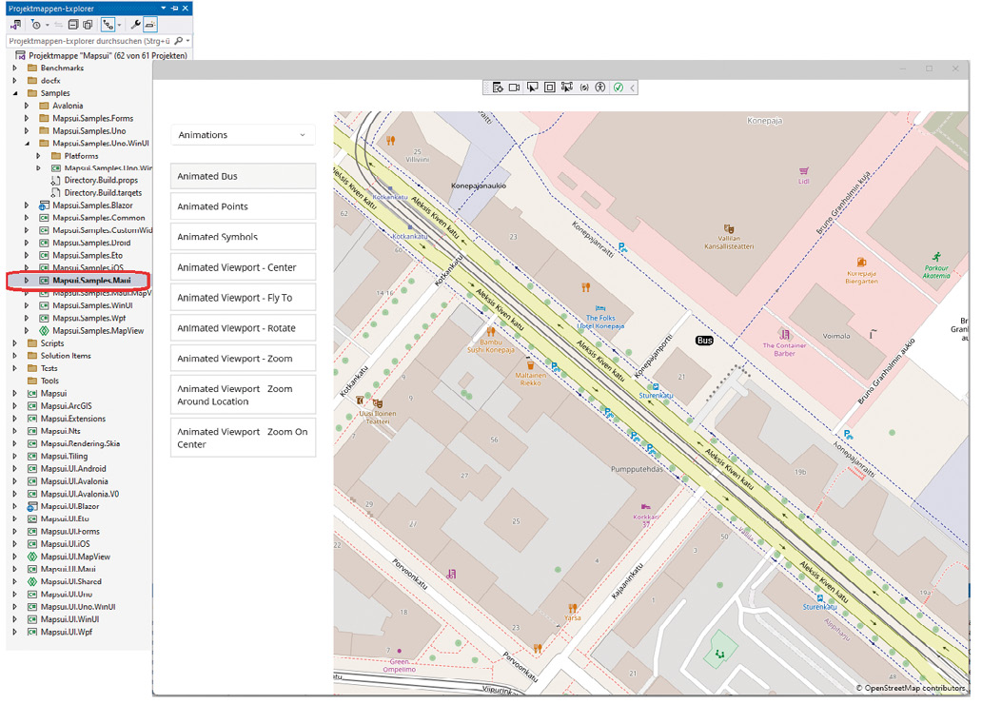The height and width of the screenshot is (704, 982).
Task: Choose Animated Viewport - Center sample
Action: click(x=243, y=267)
